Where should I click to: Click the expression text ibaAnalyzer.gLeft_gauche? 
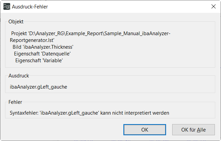pyautogui.click(x=39, y=87)
